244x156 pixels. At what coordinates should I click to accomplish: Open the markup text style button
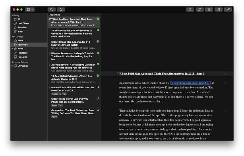click(218, 9)
